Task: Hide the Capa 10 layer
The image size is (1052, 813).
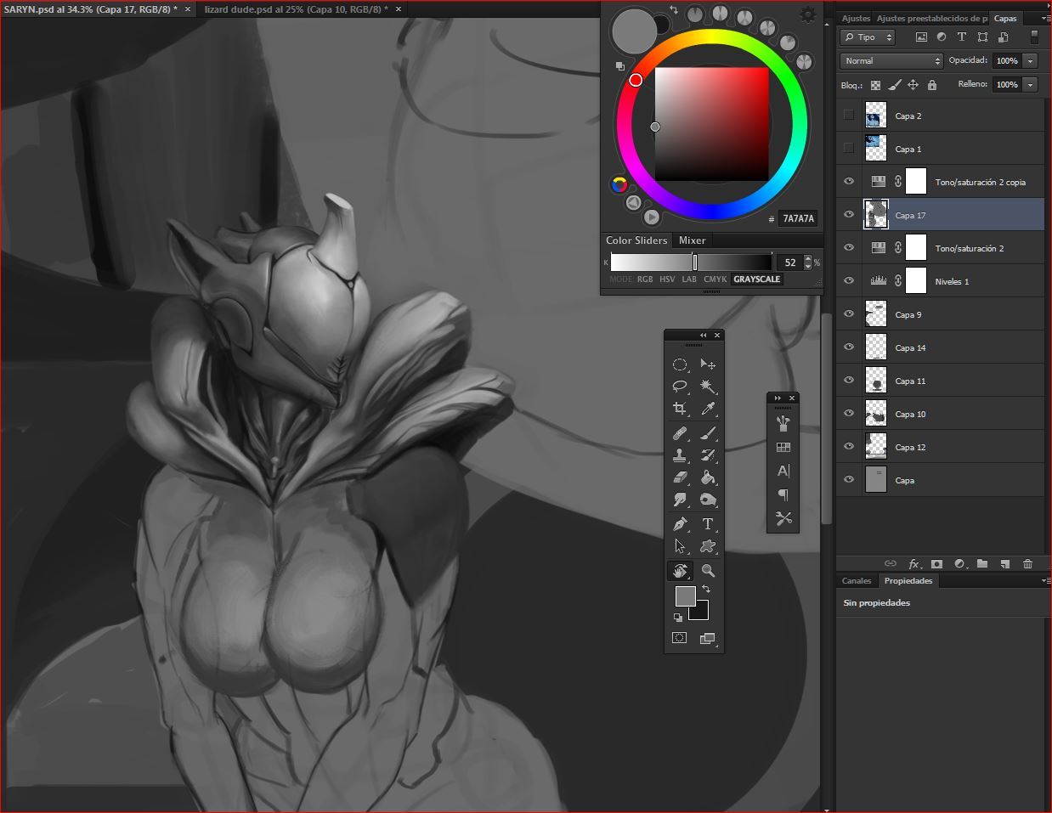Action: click(849, 413)
